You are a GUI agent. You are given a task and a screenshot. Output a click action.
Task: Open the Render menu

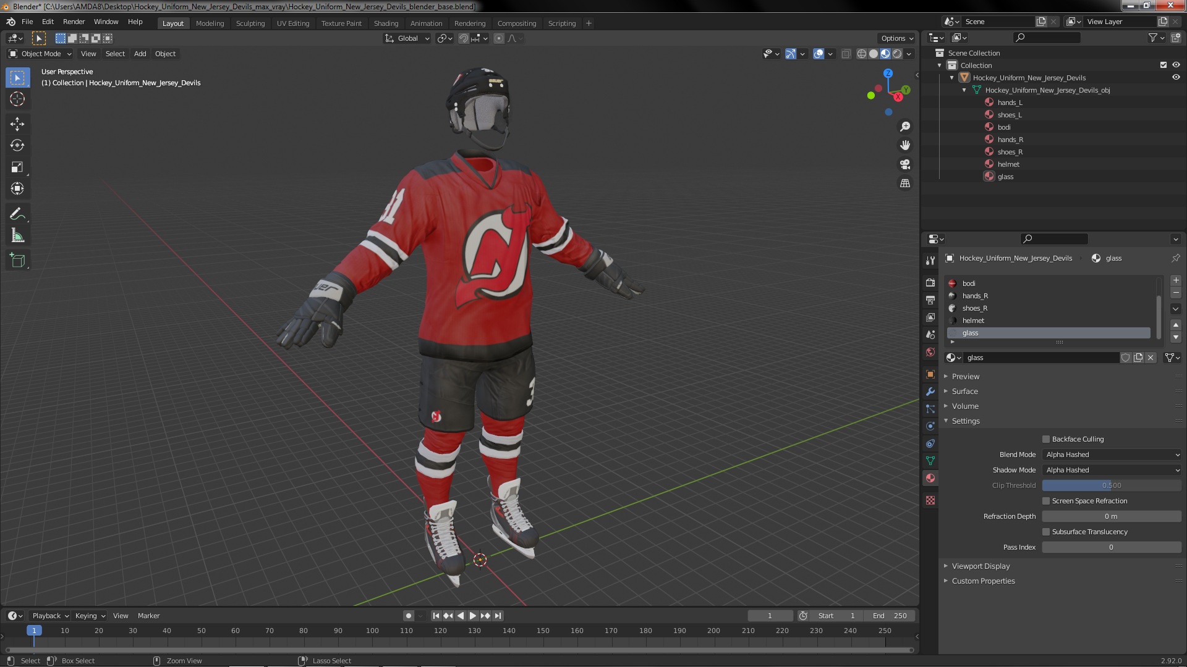tap(74, 22)
